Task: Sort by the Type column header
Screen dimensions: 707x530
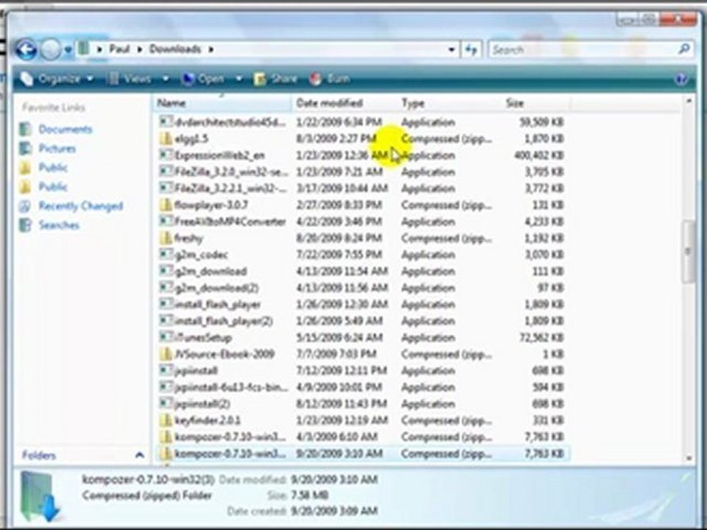Action: pyautogui.click(x=449, y=103)
